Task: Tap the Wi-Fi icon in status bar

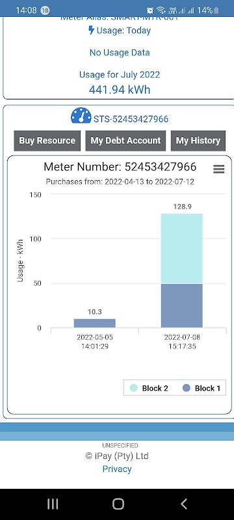Action: coord(161,10)
